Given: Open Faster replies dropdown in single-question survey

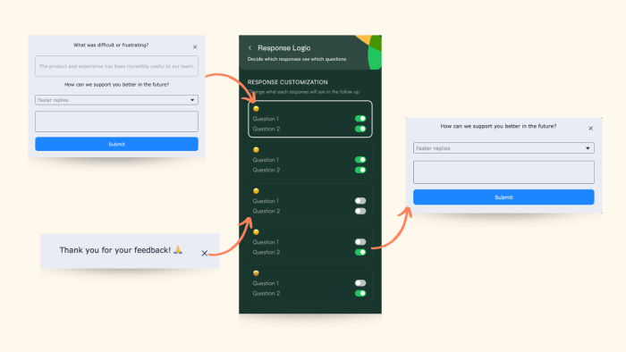Looking at the screenshot, I should click(x=503, y=148).
